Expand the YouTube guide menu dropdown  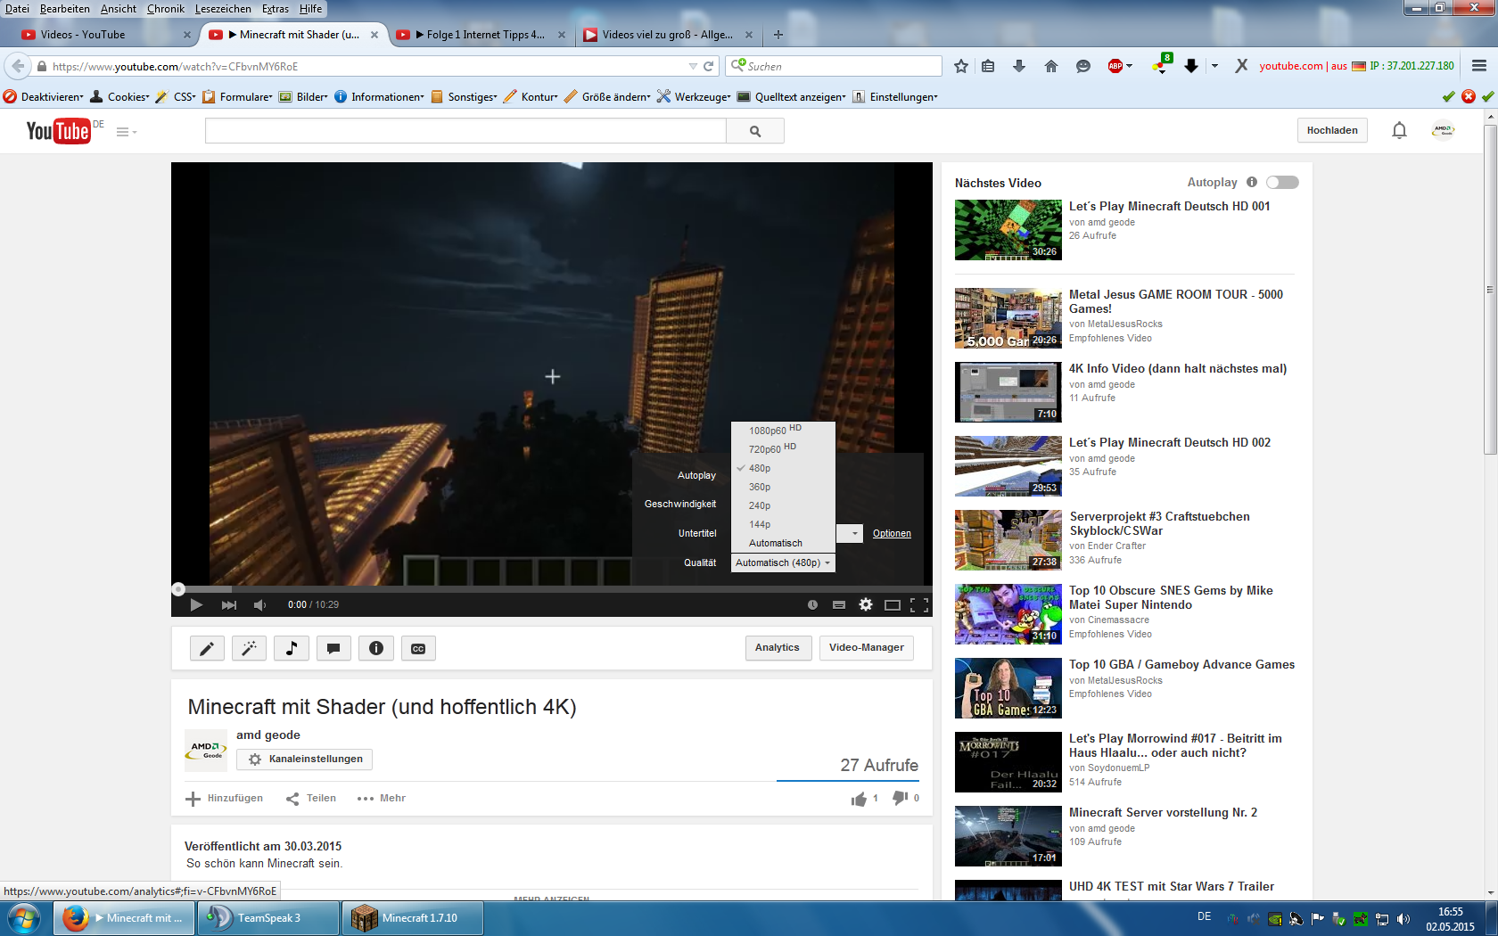pyautogui.click(x=127, y=132)
